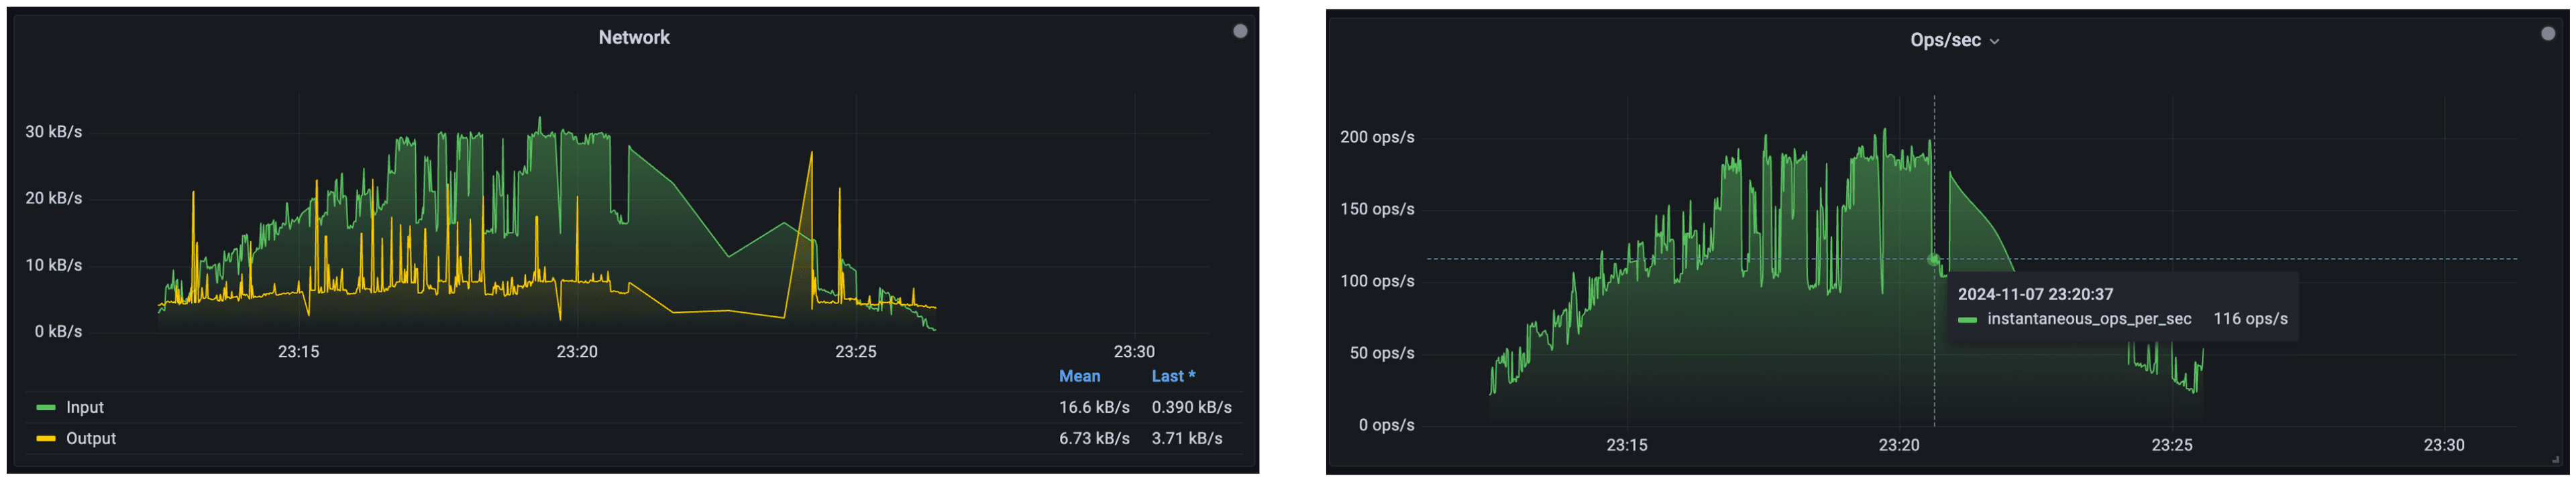Open the Network panel title menu
The height and width of the screenshot is (481, 2576).
[x=634, y=37]
